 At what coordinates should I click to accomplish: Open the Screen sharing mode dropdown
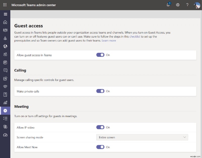click(x=142, y=137)
